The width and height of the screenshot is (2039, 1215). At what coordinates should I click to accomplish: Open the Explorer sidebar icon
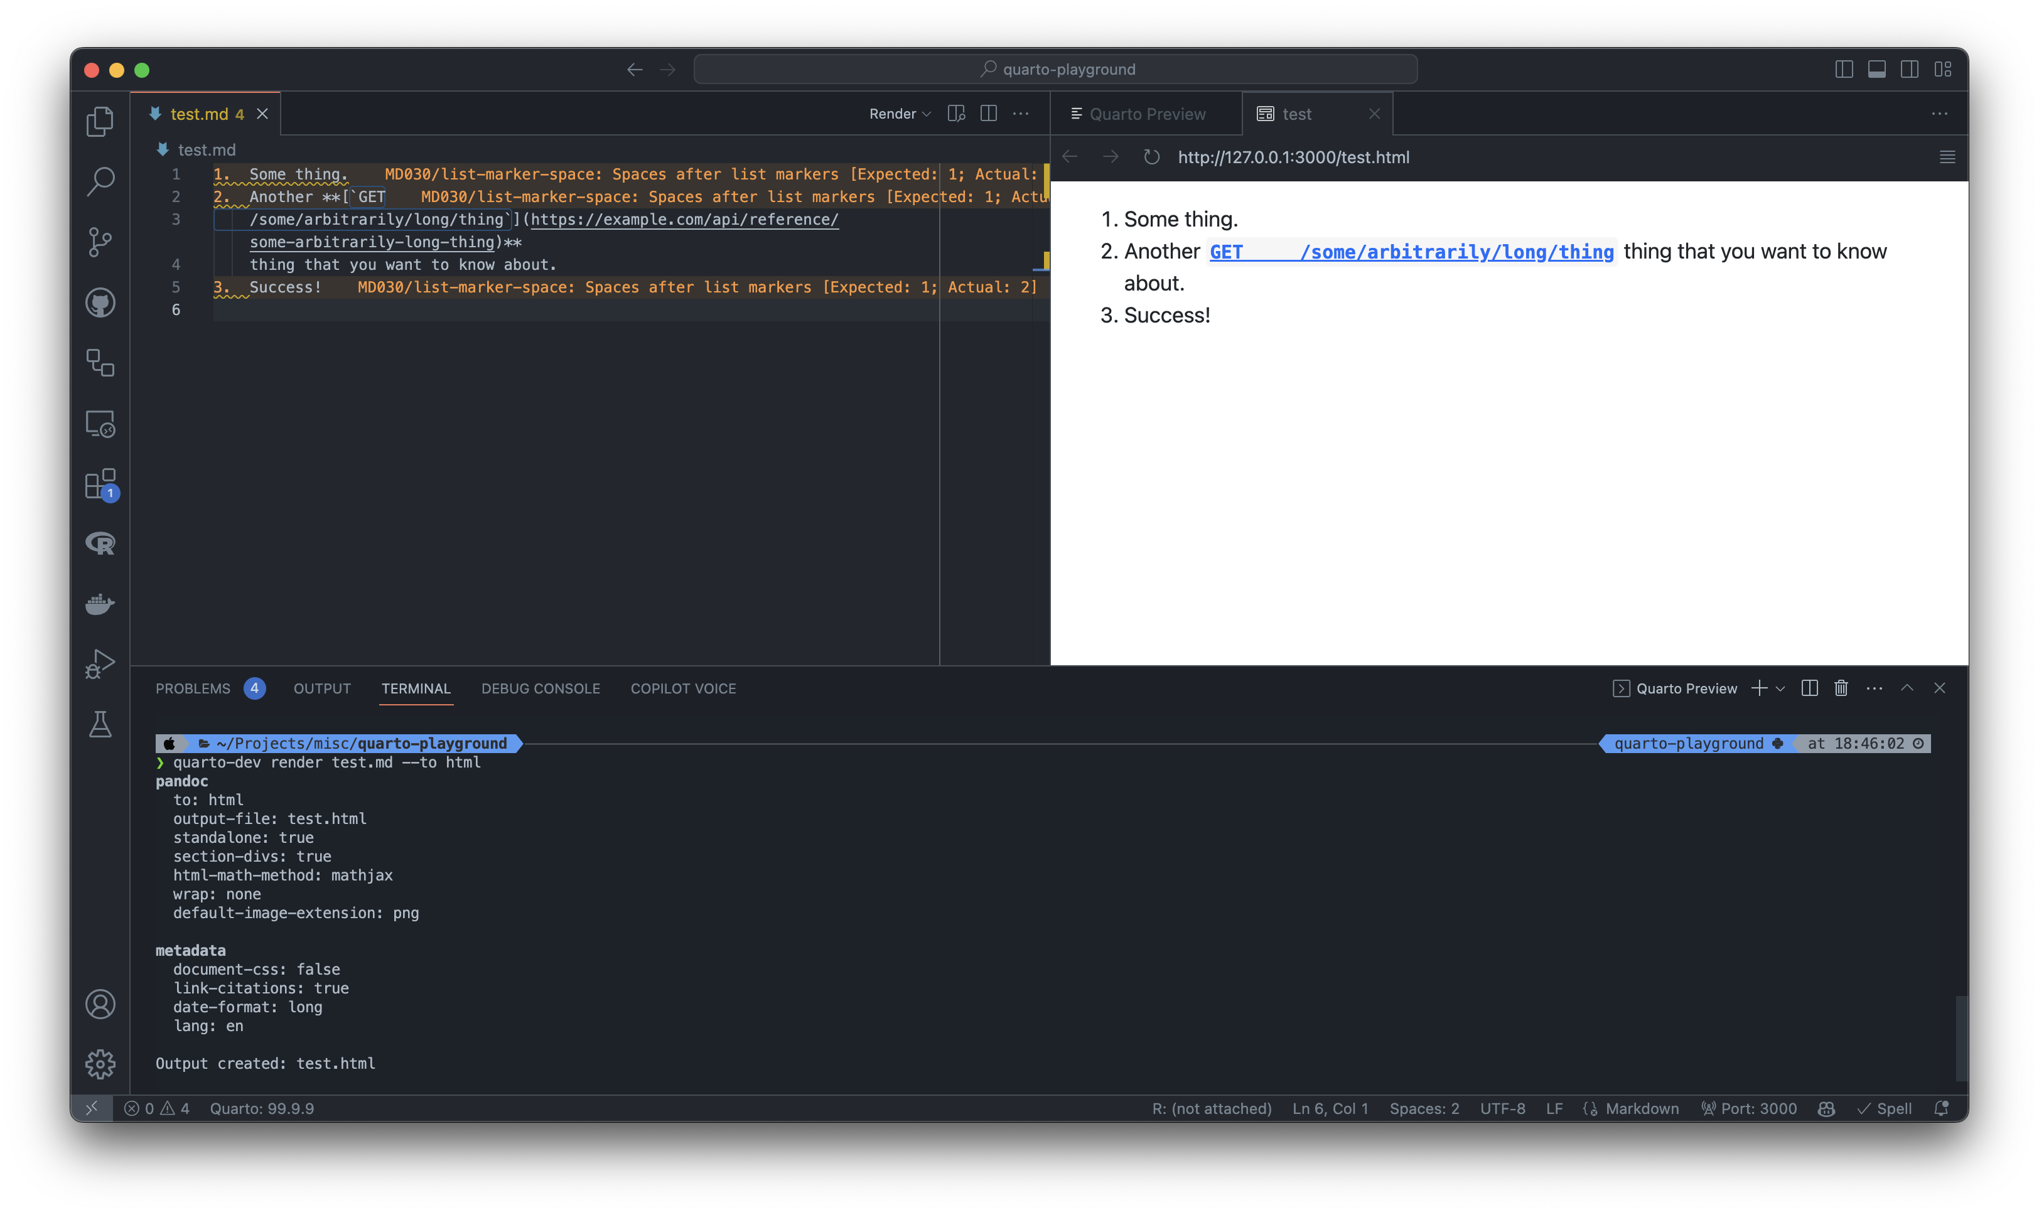click(100, 120)
